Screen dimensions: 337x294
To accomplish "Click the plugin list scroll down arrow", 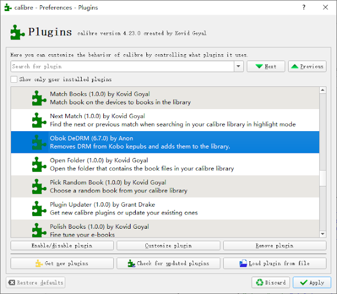I will point(323,234).
